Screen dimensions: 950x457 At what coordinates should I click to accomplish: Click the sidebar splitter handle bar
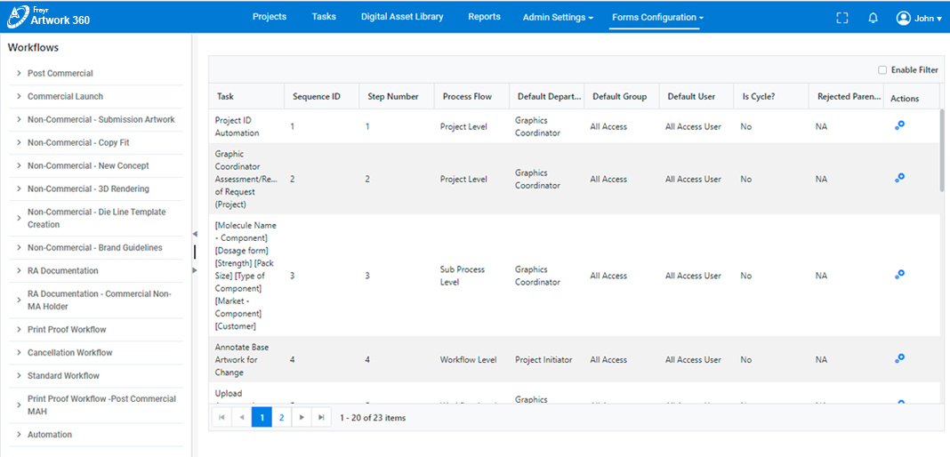pos(195,252)
